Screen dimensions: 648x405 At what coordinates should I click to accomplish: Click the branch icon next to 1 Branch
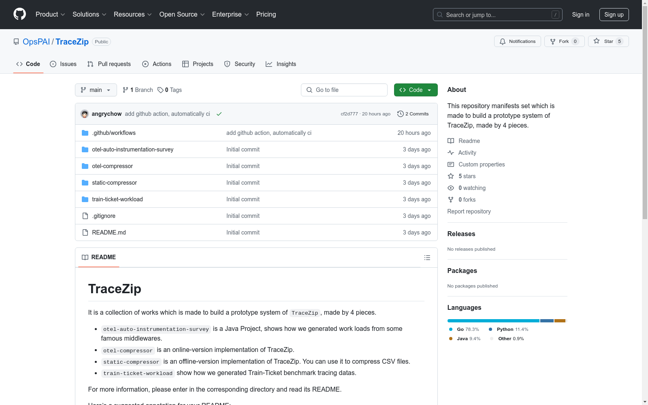126,90
